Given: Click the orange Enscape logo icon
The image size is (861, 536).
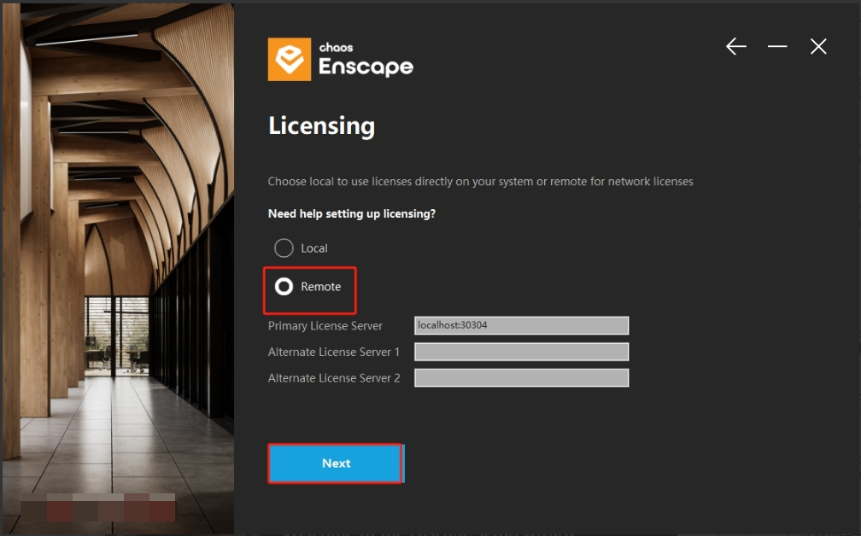Looking at the screenshot, I should (x=289, y=60).
